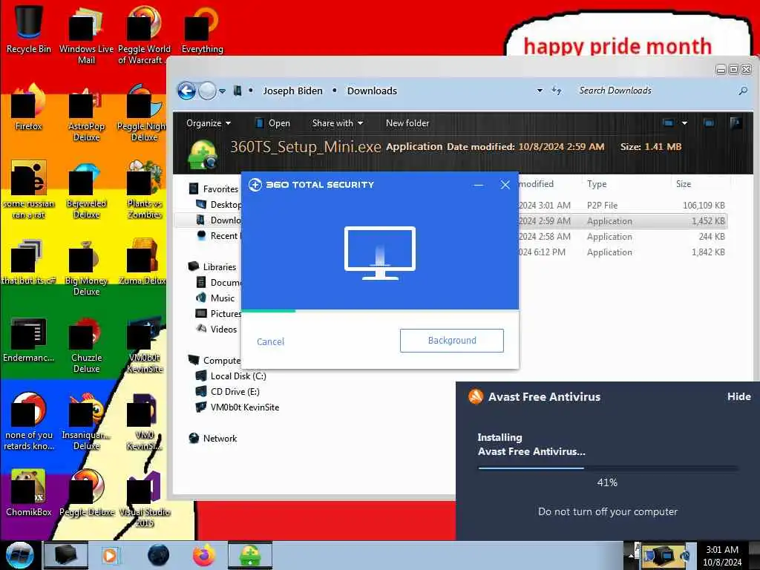Close the 360 Total Security dialog

[x=505, y=185]
